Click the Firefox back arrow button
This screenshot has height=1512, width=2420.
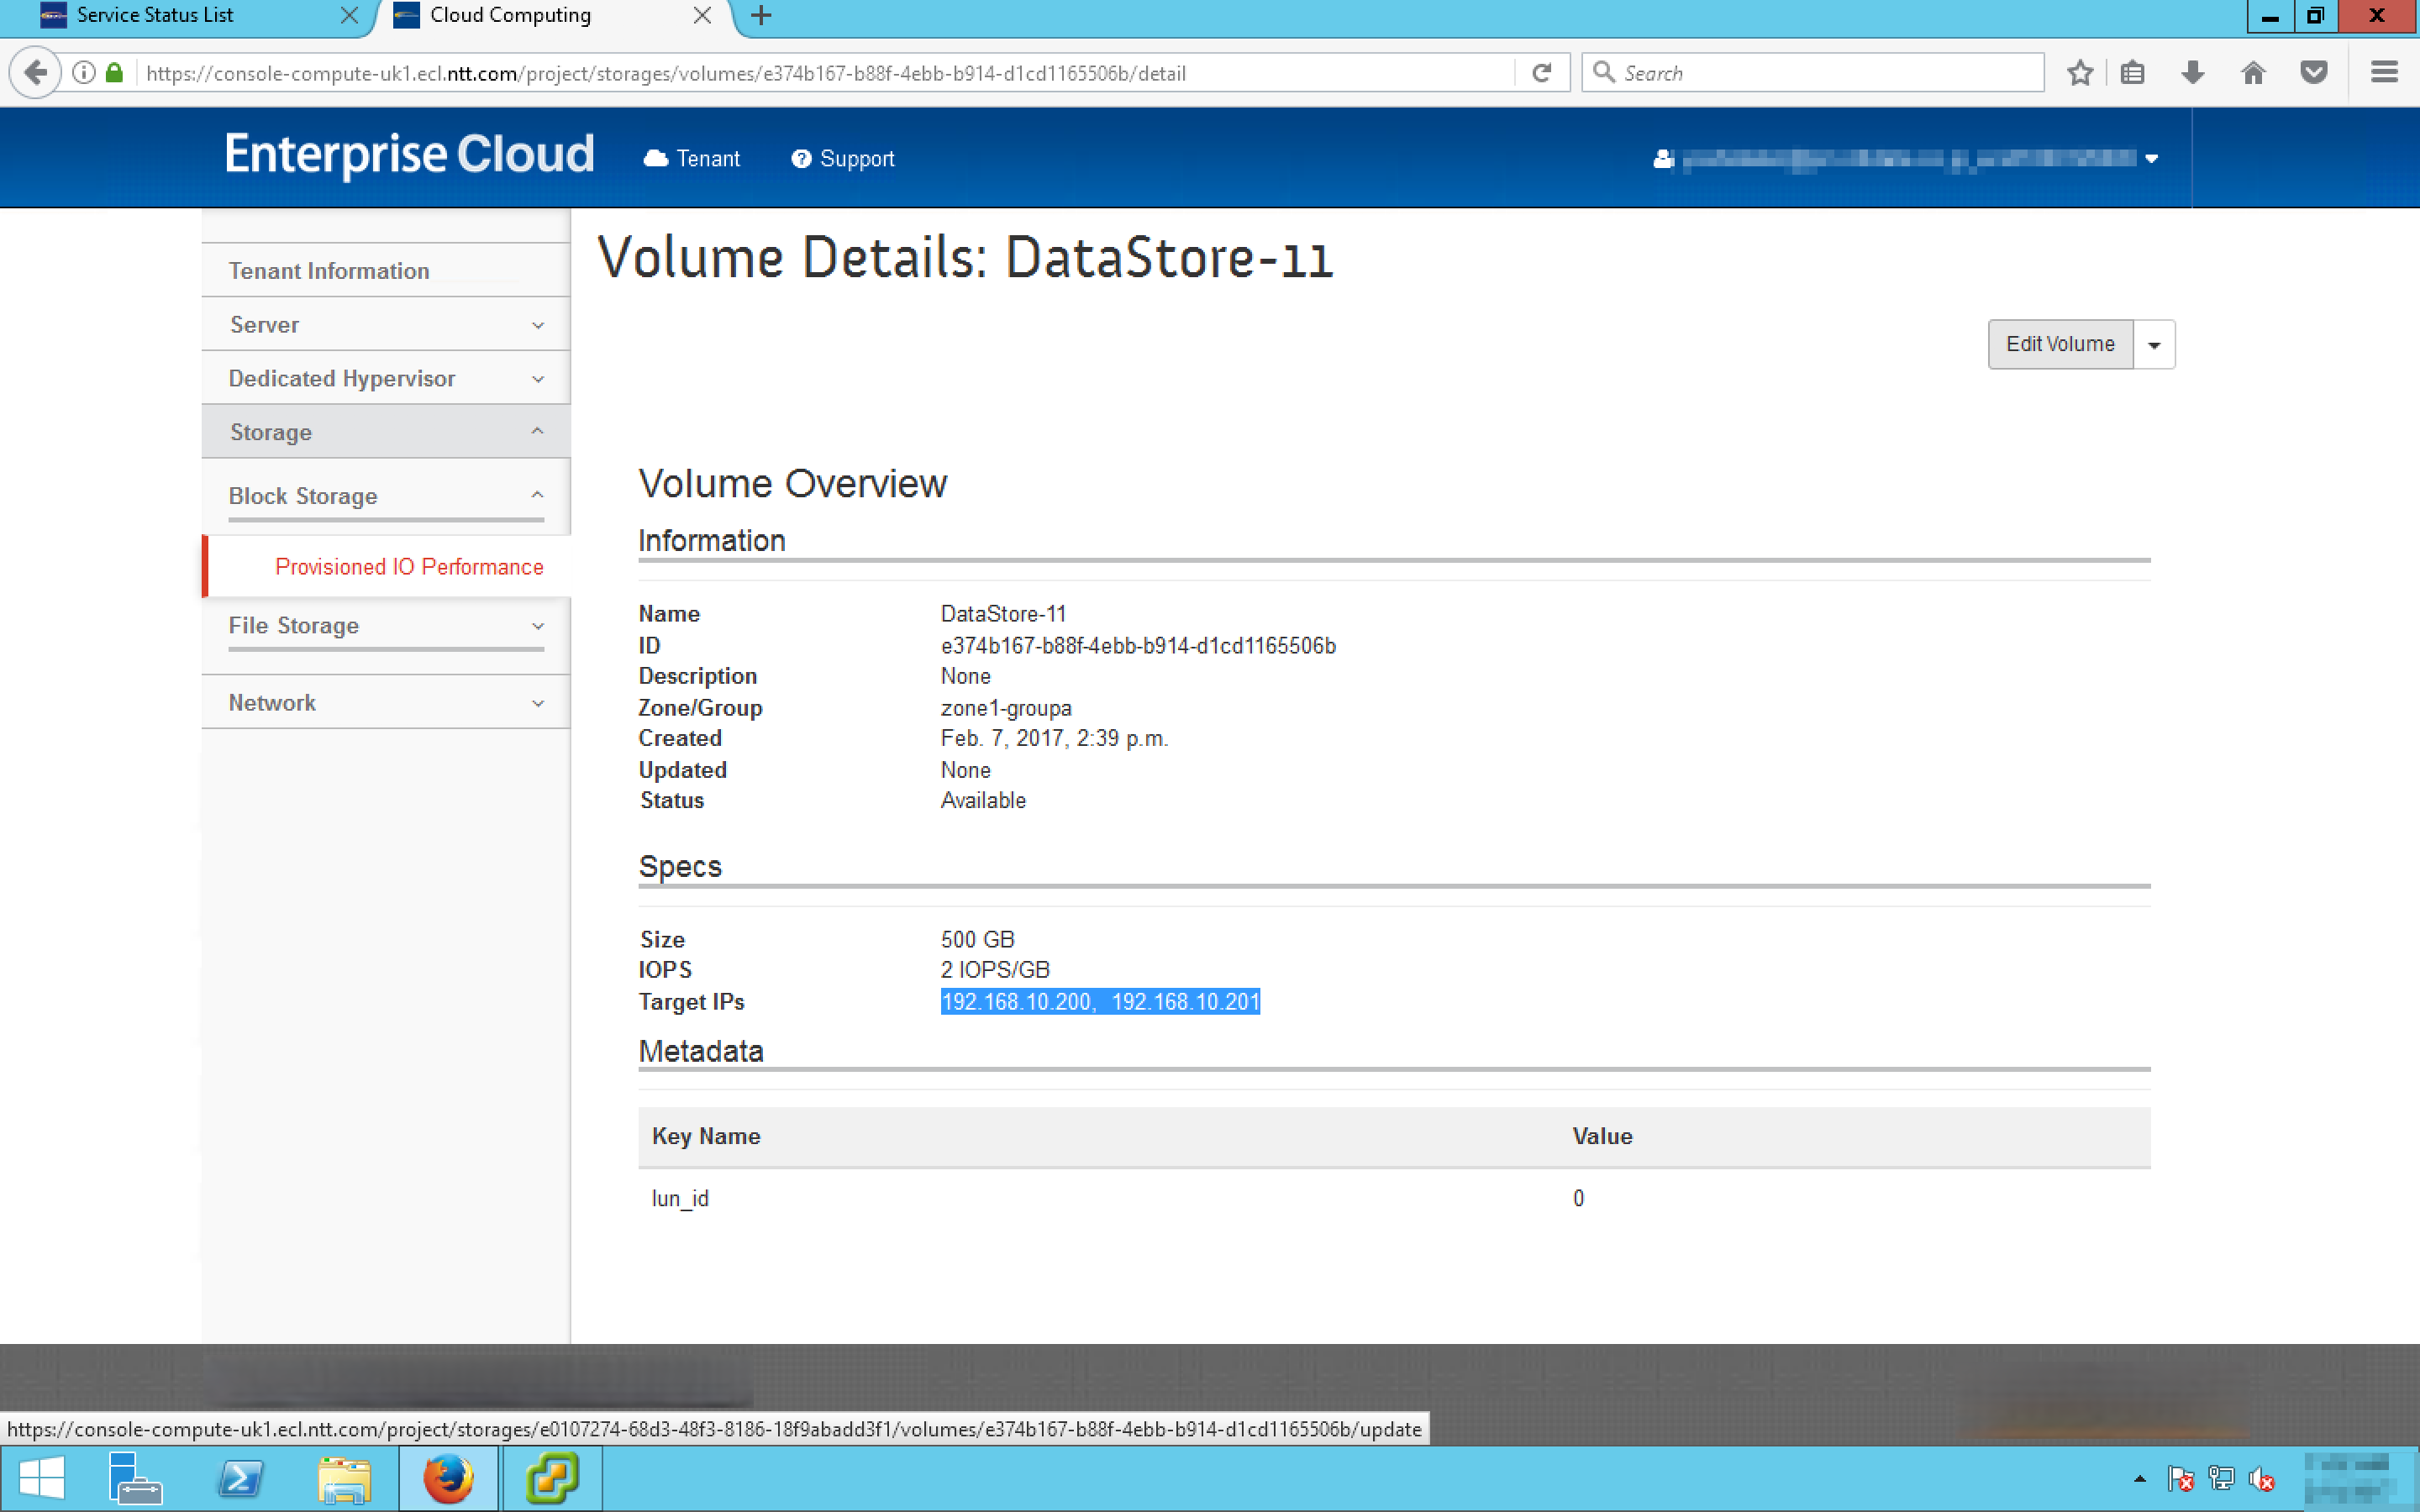point(35,73)
